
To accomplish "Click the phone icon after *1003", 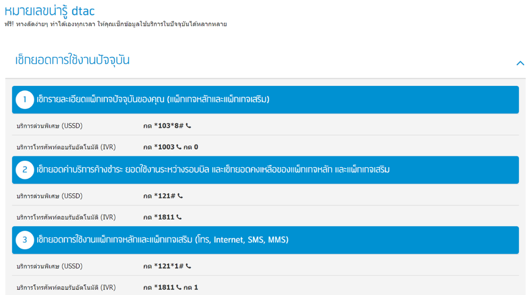I will click(x=179, y=147).
